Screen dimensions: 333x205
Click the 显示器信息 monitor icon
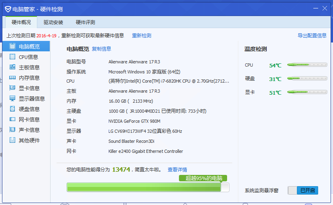[x=12, y=98]
